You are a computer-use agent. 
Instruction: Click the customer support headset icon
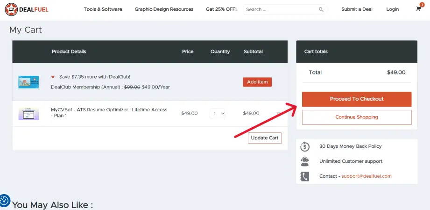pyautogui.click(x=305, y=161)
